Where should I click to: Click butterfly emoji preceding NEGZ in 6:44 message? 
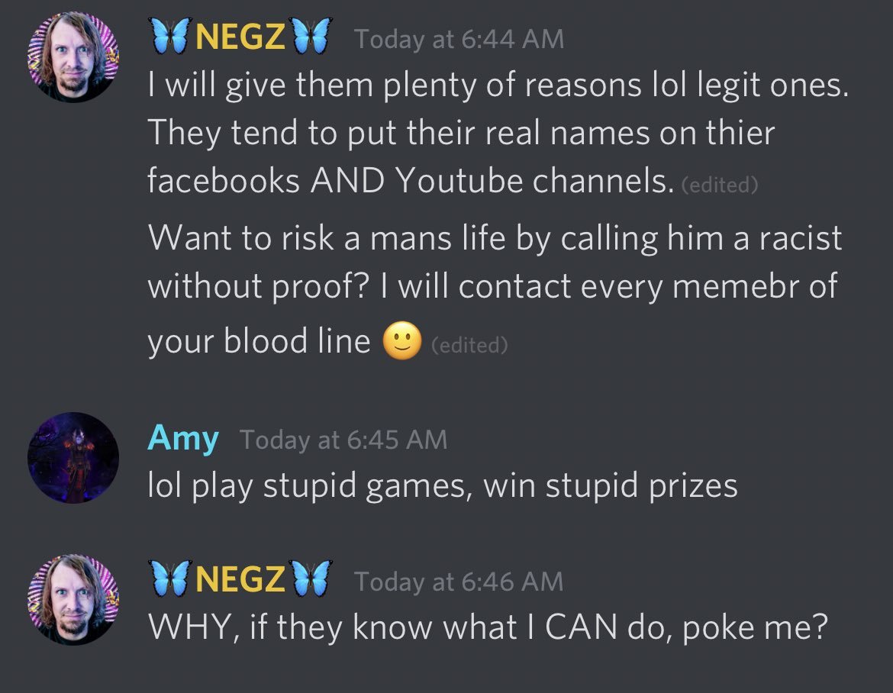point(169,36)
